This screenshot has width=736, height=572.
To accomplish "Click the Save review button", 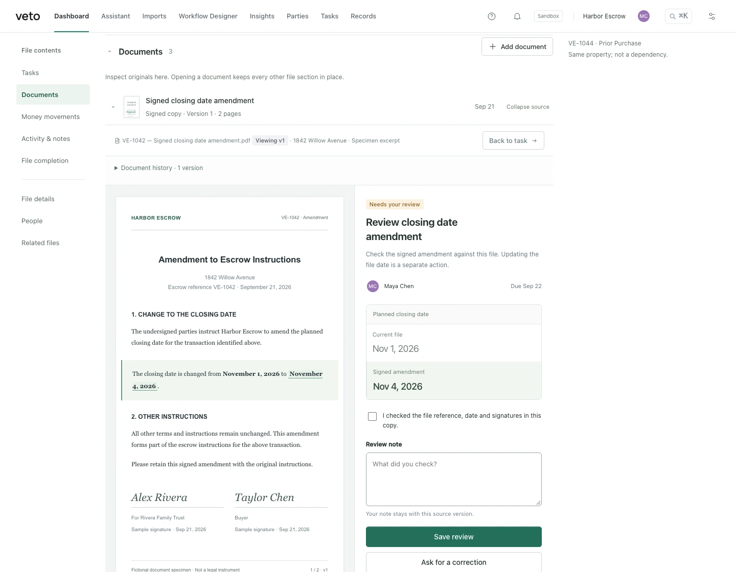I will point(454,537).
